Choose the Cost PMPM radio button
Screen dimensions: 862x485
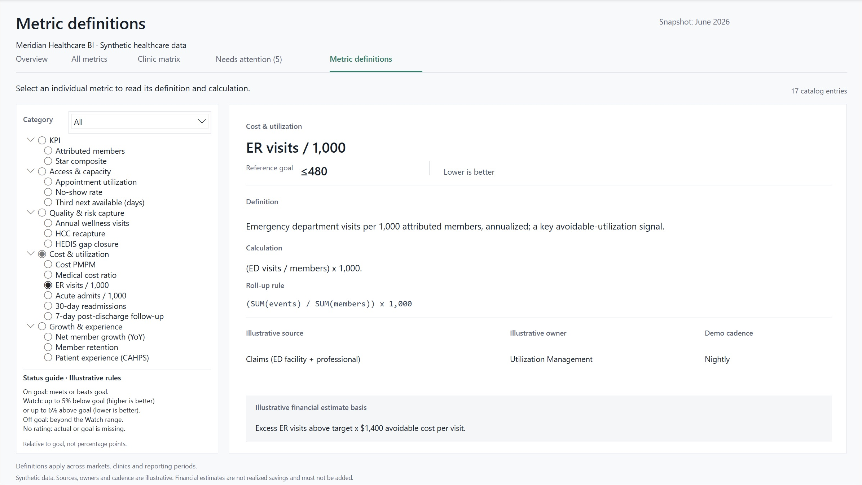pos(48,265)
